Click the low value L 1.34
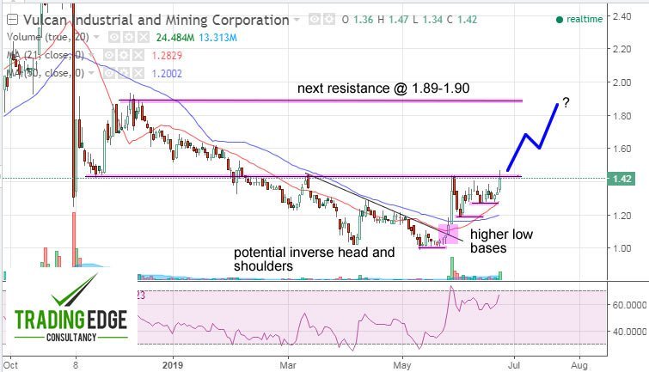The image size is (649, 372). [427, 20]
